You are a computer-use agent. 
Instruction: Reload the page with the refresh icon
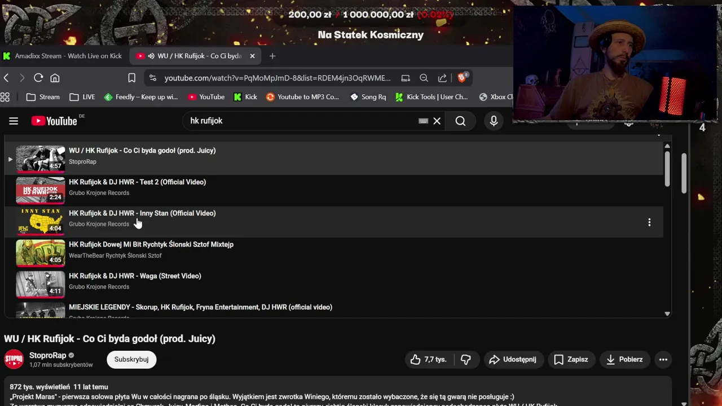pos(38,78)
